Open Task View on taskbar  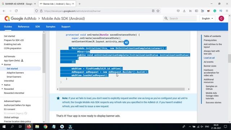click(20, 127)
